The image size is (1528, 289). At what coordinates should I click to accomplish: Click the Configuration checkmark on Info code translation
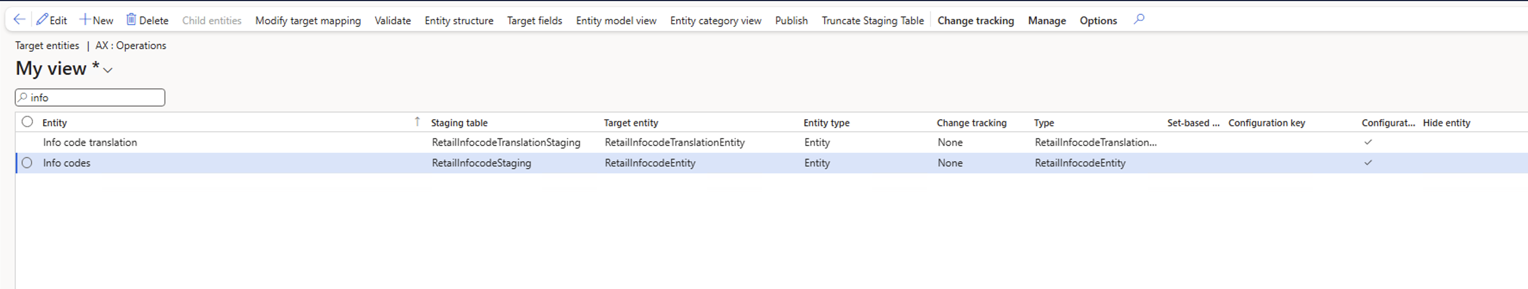pyautogui.click(x=1369, y=142)
